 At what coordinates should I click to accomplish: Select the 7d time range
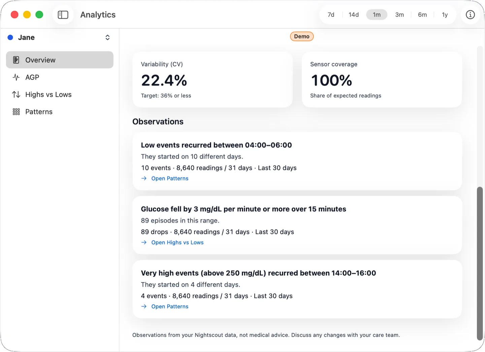click(331, 15)
